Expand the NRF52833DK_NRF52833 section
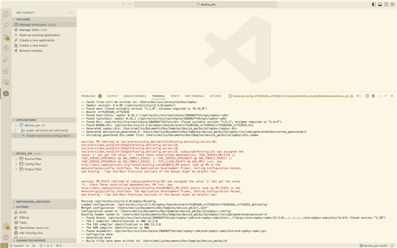This screenshot has width=397, height=248. (44, 201)
